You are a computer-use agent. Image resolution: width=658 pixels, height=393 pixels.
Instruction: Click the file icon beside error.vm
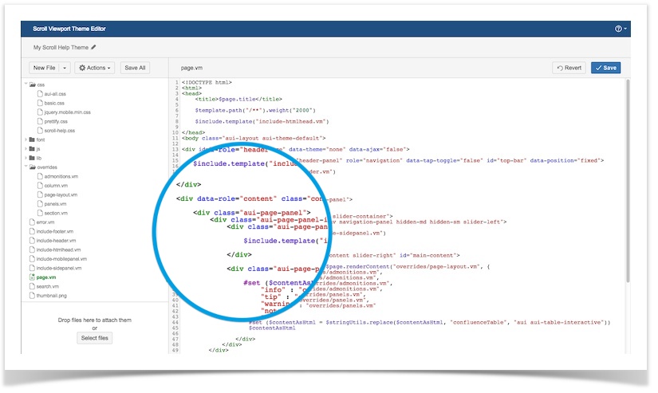[32, 222]
